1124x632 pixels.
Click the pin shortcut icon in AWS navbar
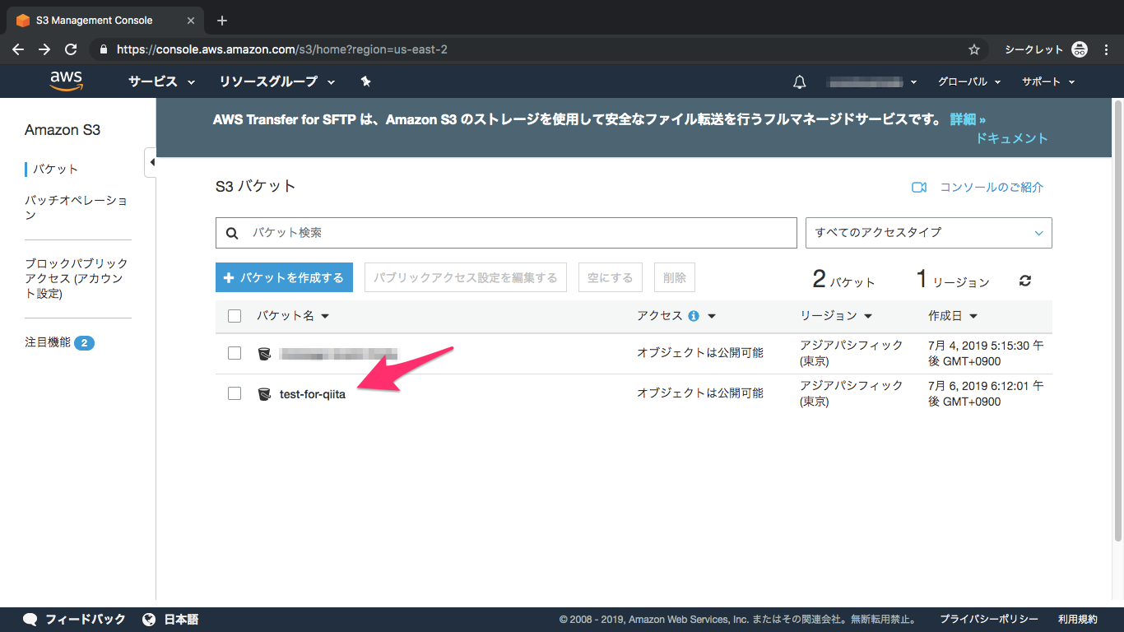[x=366, y=81]
